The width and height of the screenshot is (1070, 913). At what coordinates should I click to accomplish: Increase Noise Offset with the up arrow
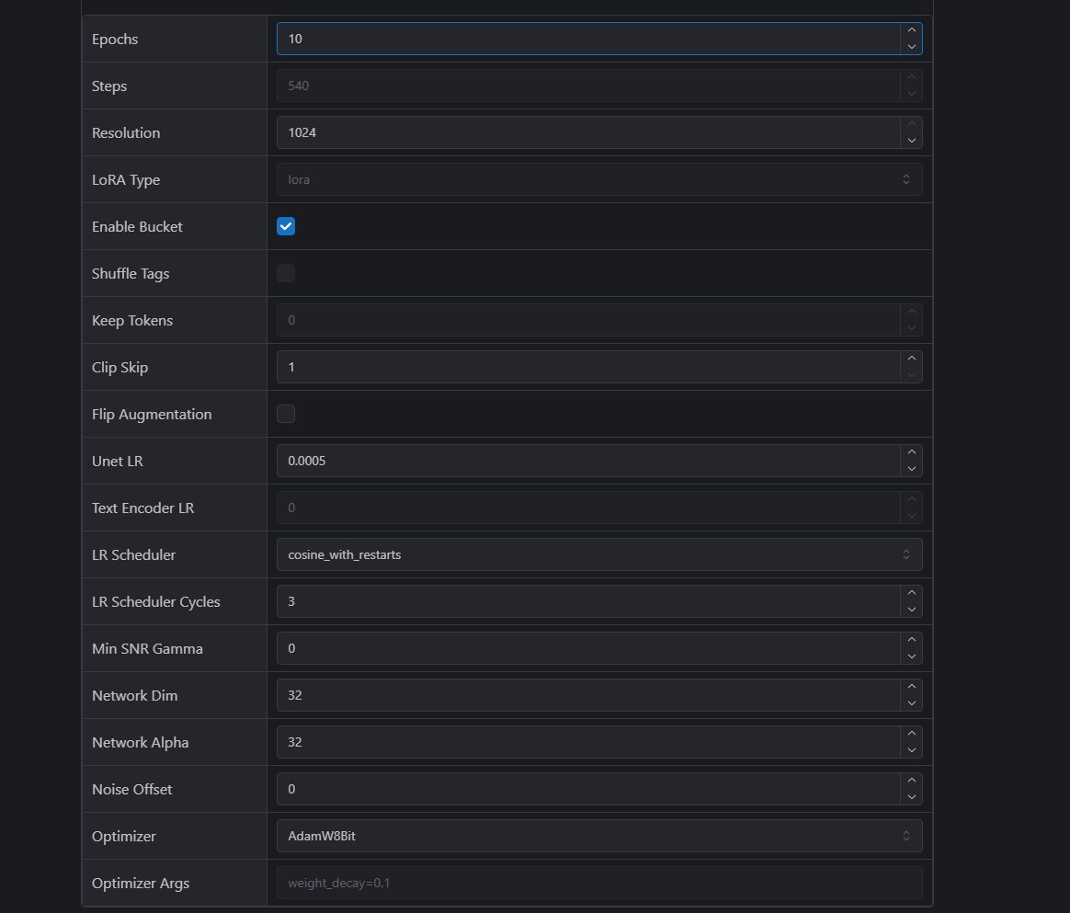[912, 781]
